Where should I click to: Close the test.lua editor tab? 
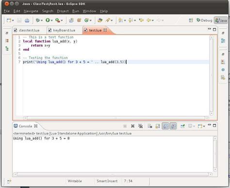[x=105, y=30]
